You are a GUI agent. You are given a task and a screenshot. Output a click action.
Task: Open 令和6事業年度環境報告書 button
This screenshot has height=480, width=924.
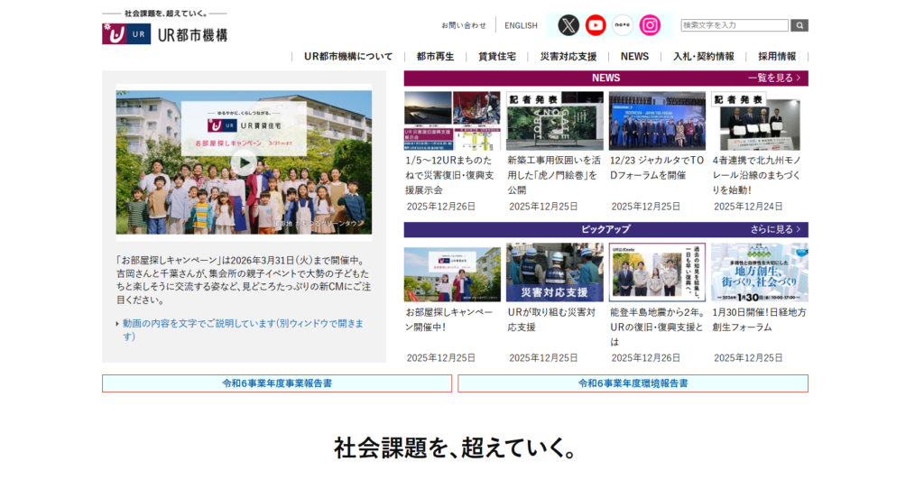point(633,383)
